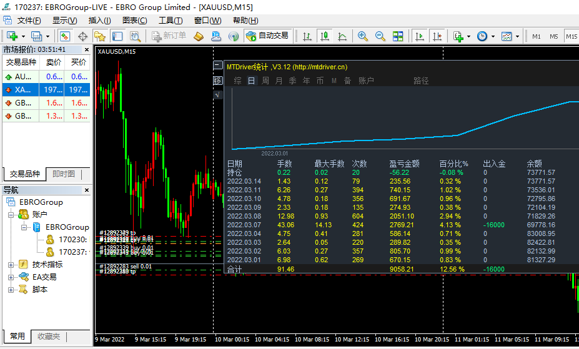
Task: Open the 图表(C) menu
Action: click(135, 20)
